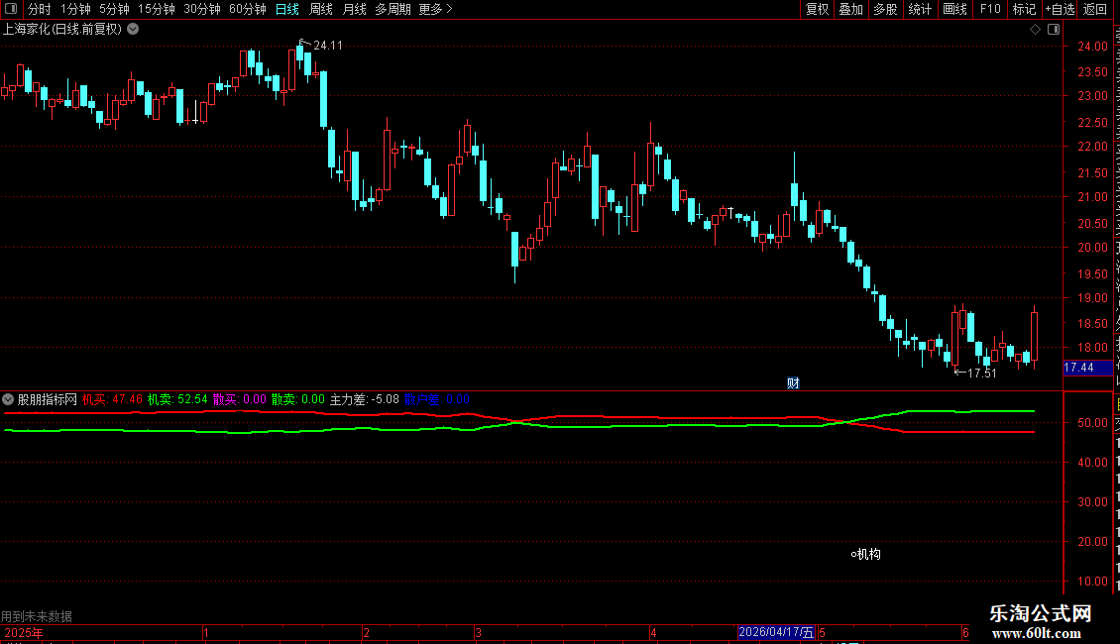Select the 15分钟 period
The image size is (1120, 644).
pyautogui.click(x=156, y=9)
